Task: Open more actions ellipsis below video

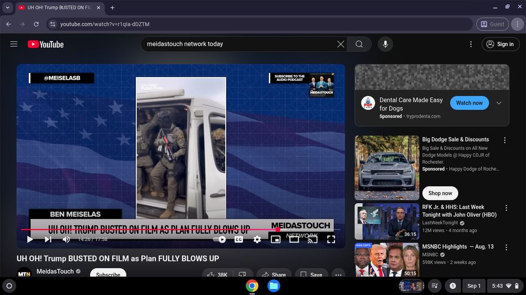Action: [338, 274]
